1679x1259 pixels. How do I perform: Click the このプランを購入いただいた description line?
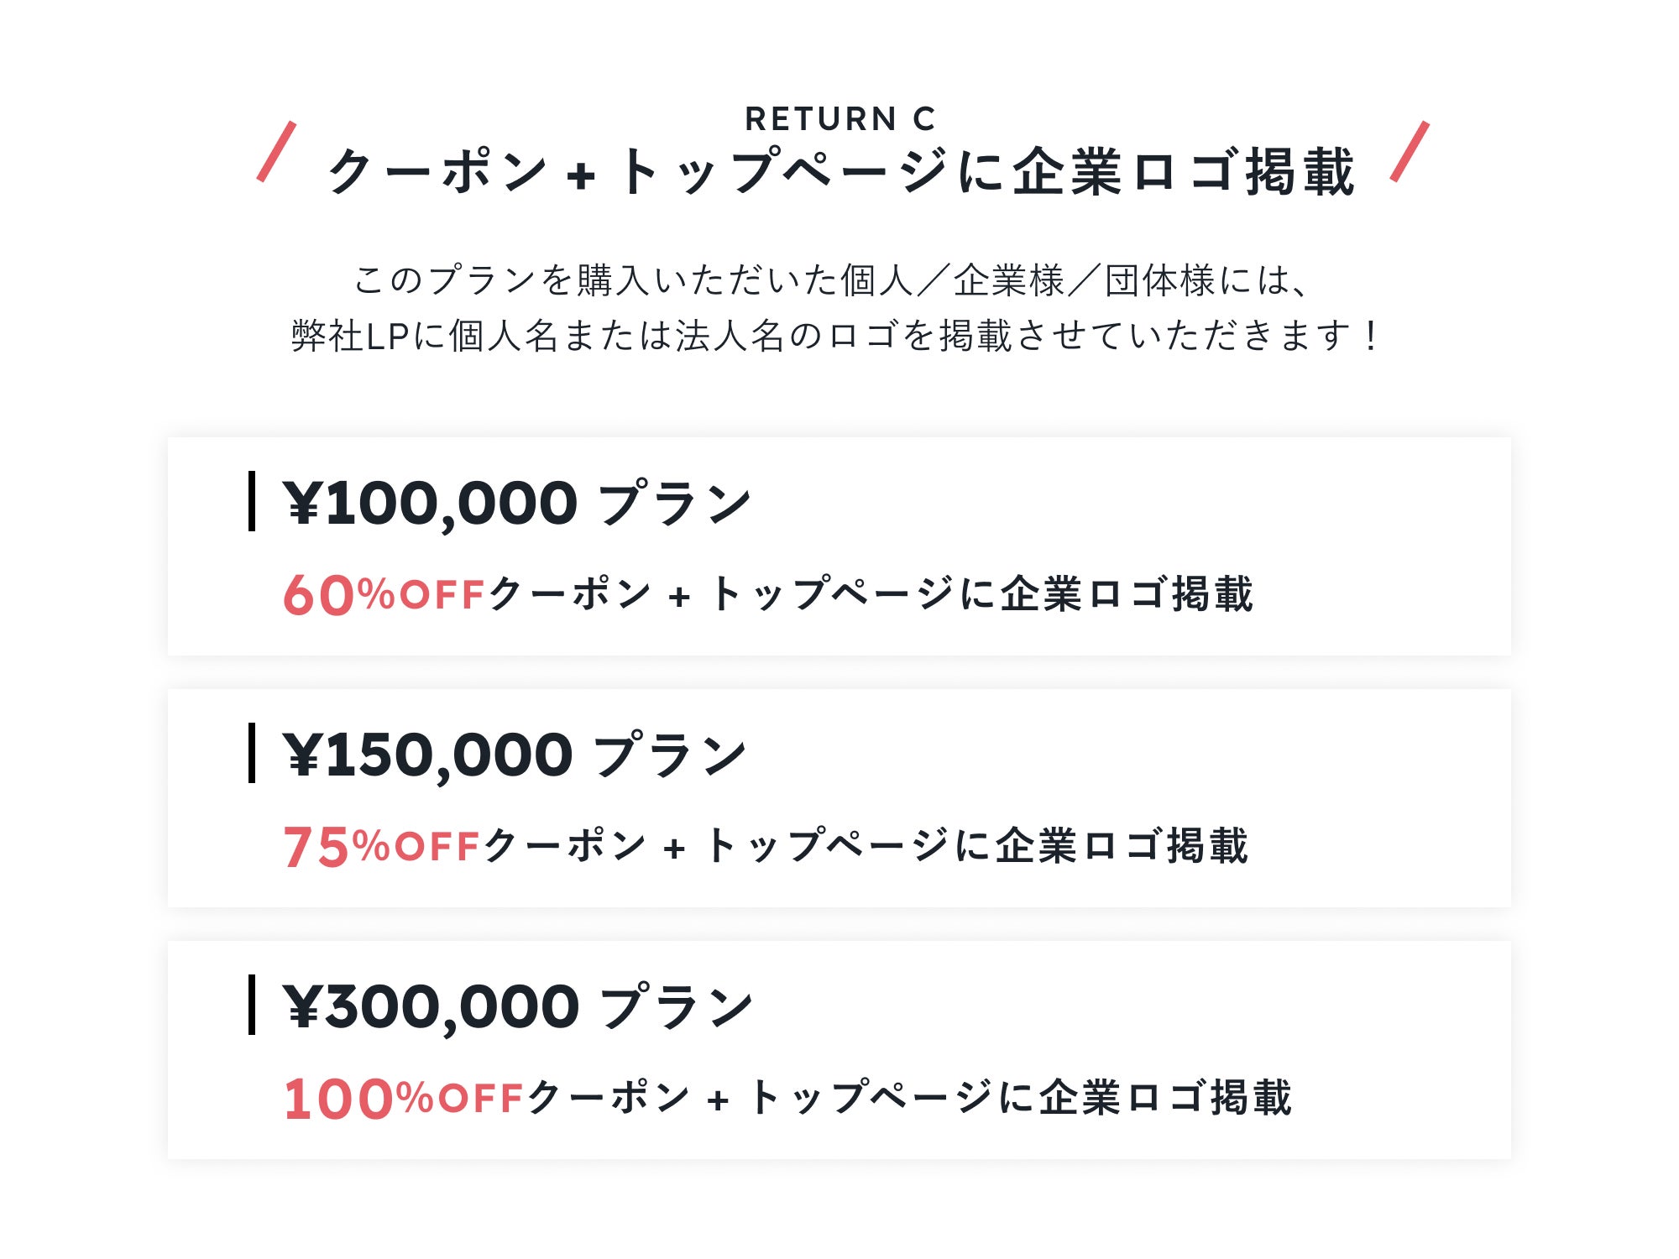(x=831, y=280)
